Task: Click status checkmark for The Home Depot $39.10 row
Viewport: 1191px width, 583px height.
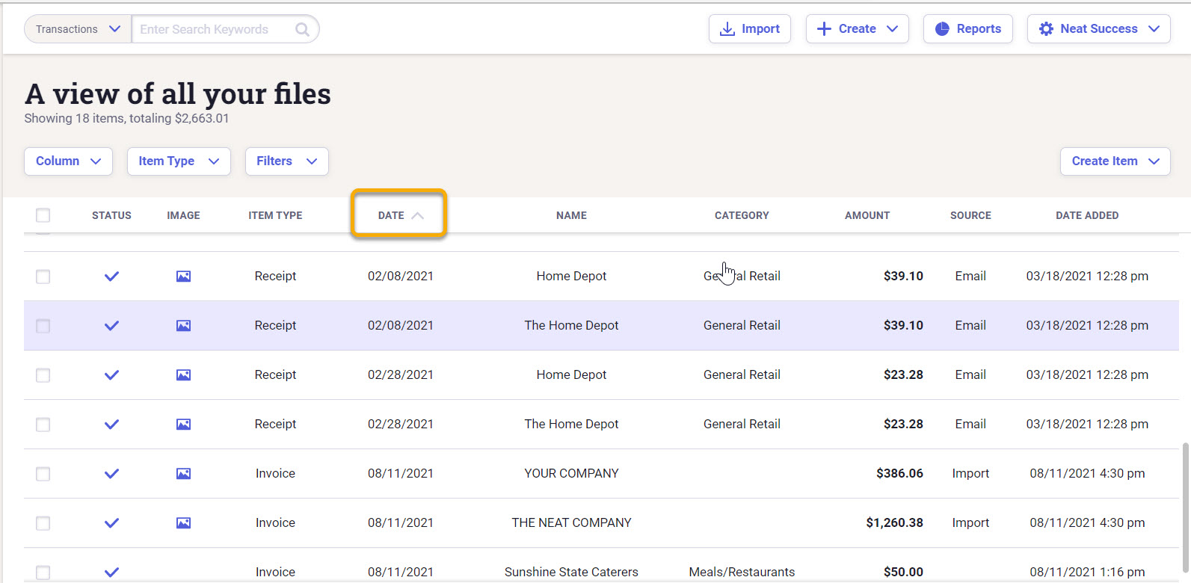Action: [111, 326]
